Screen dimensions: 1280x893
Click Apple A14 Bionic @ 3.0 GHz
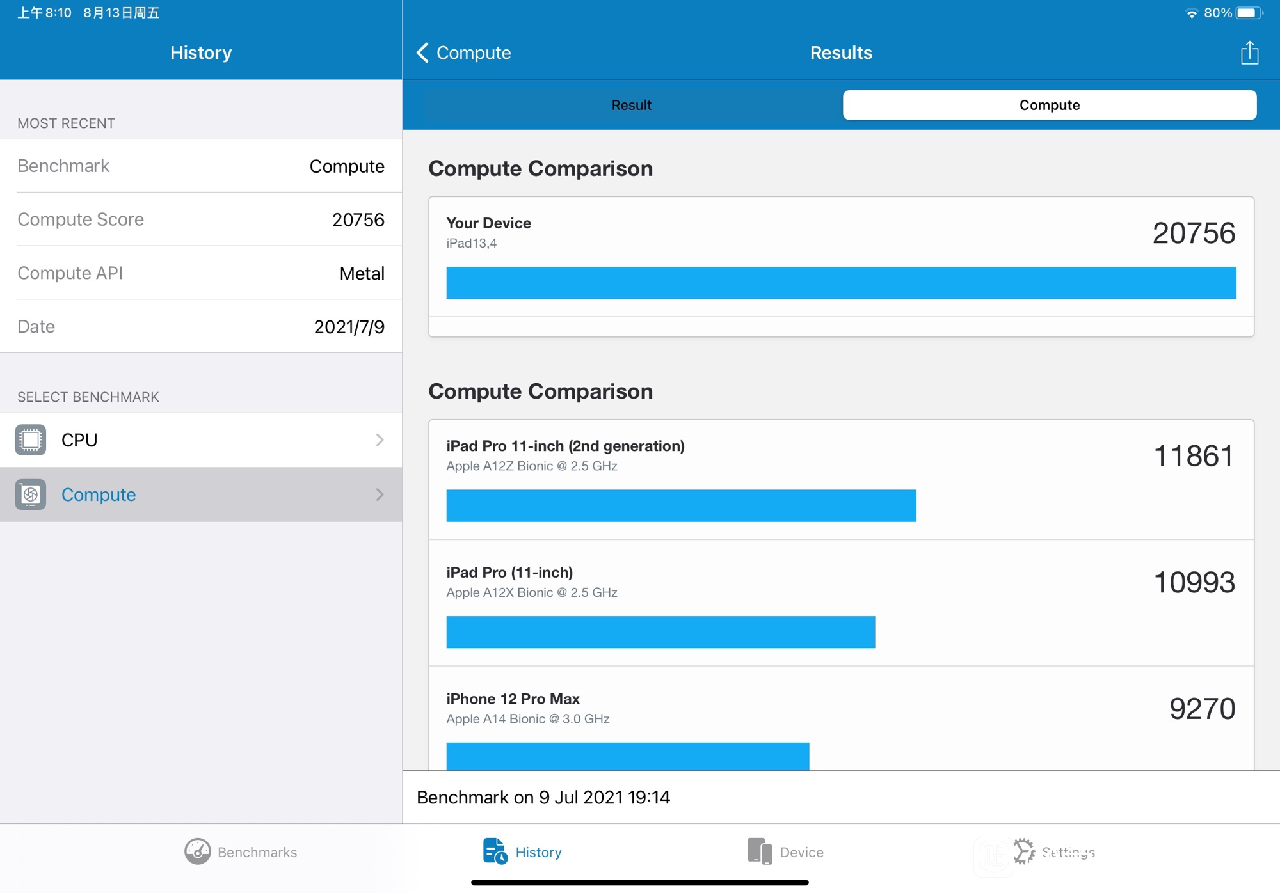527,719
